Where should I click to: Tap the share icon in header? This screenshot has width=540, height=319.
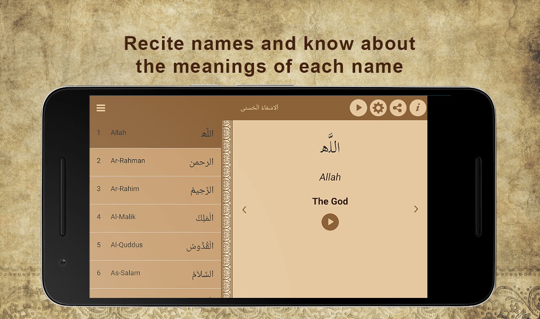click(x=398, y=108)
